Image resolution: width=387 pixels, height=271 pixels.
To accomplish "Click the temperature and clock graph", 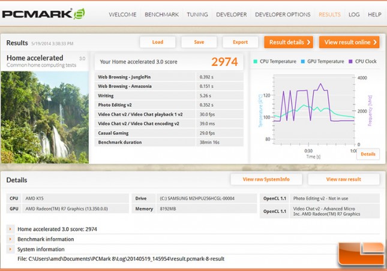I will pos(314,110).
